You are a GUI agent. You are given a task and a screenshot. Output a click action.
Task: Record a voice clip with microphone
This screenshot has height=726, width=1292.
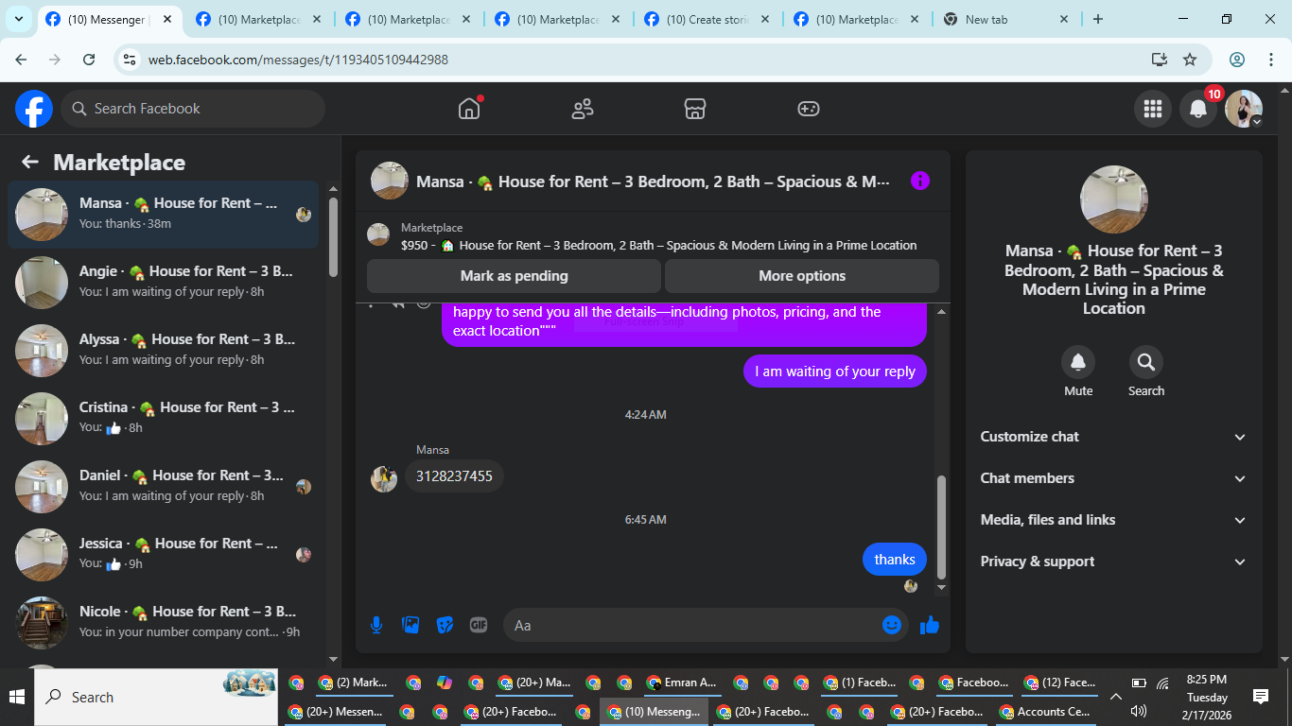pyautogui.click(x=376, y=625)
